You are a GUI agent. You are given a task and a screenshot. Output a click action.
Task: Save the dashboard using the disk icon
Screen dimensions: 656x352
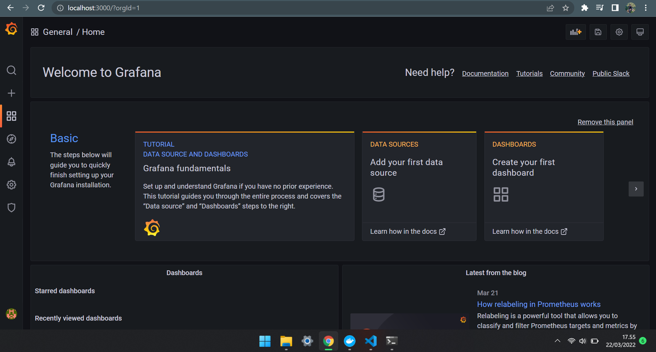(x=598, y=32)
